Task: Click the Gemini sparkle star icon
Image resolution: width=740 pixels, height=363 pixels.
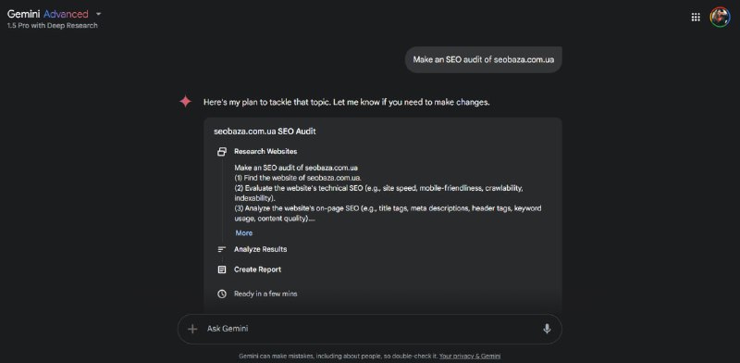Action: [x=186, y=101]
